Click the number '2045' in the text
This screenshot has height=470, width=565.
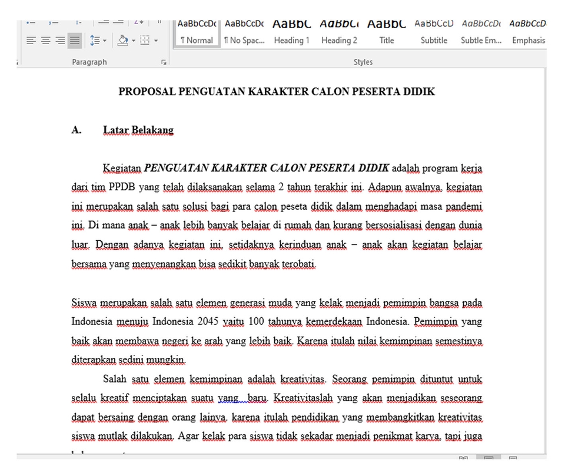(x=208, y=321)
